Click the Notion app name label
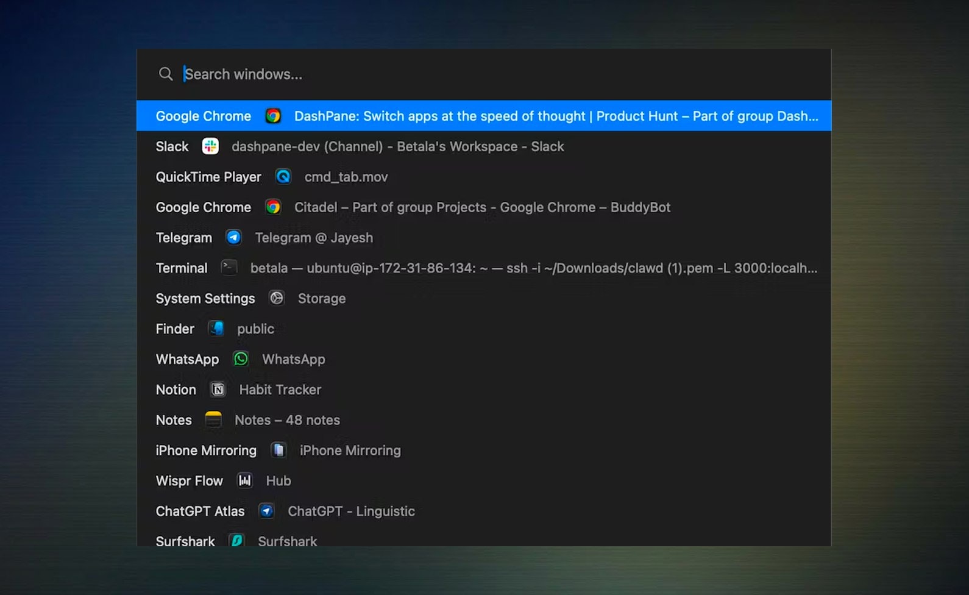The height and width of the screenshot is (595, 969). tap(176, 390)
